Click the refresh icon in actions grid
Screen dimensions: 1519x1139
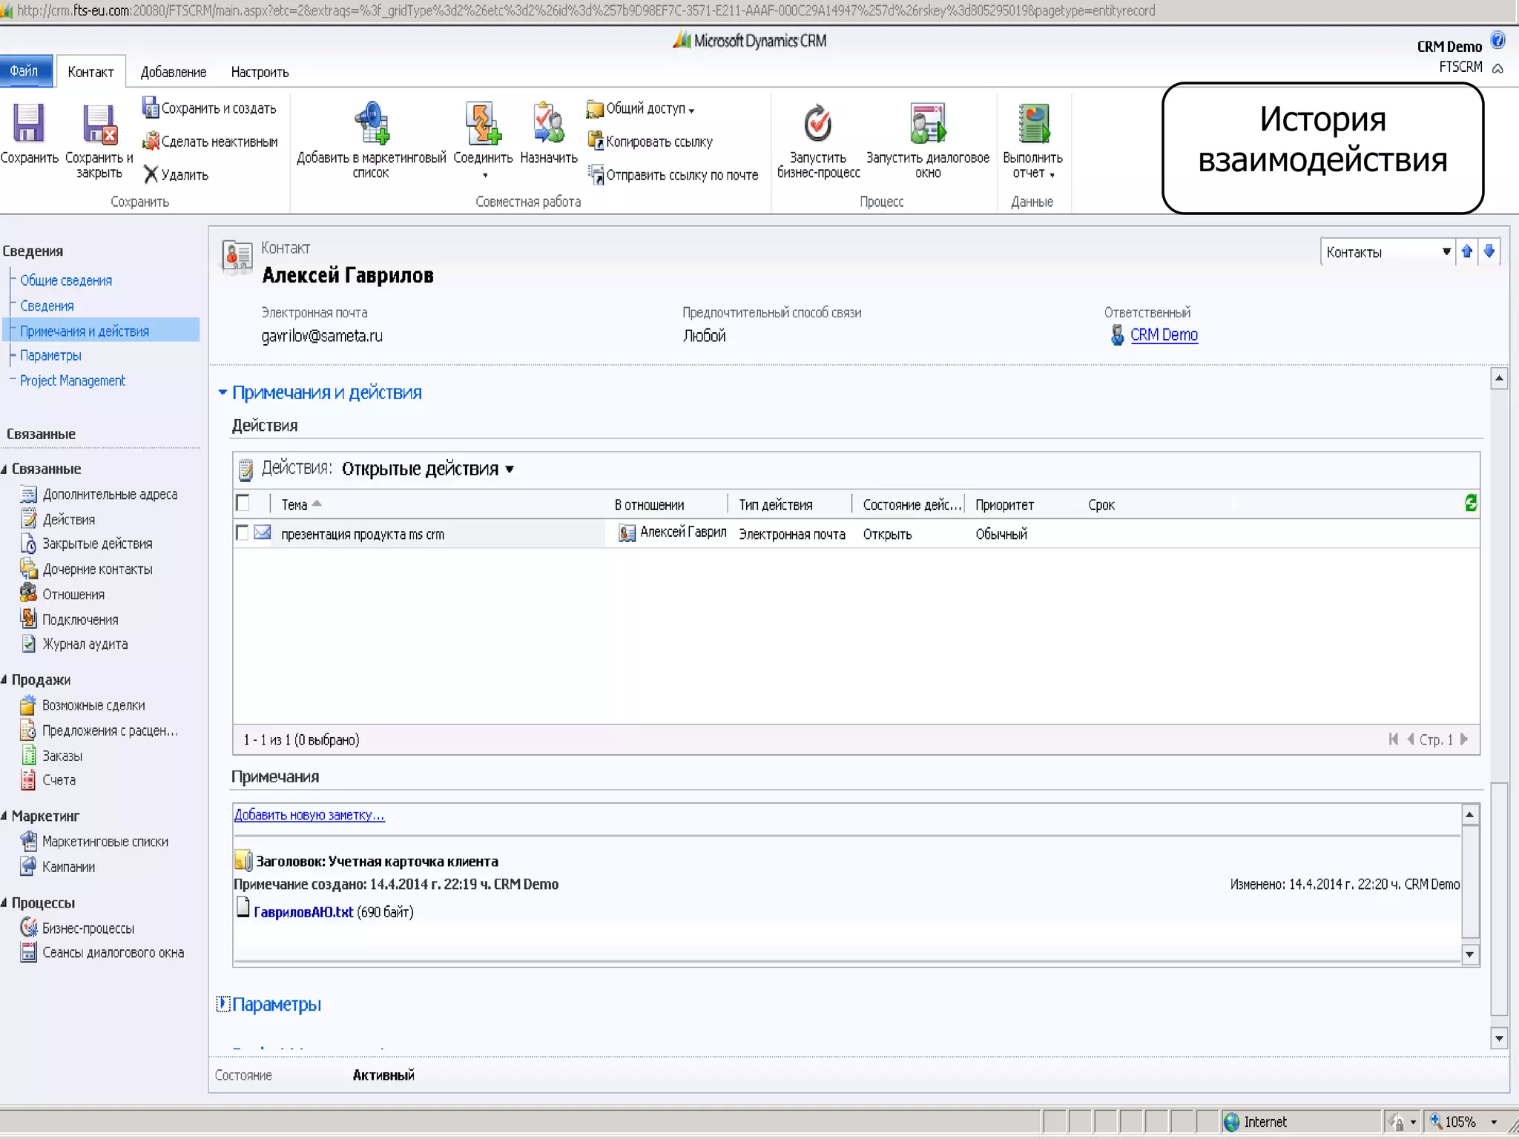tap(1470, 504)
